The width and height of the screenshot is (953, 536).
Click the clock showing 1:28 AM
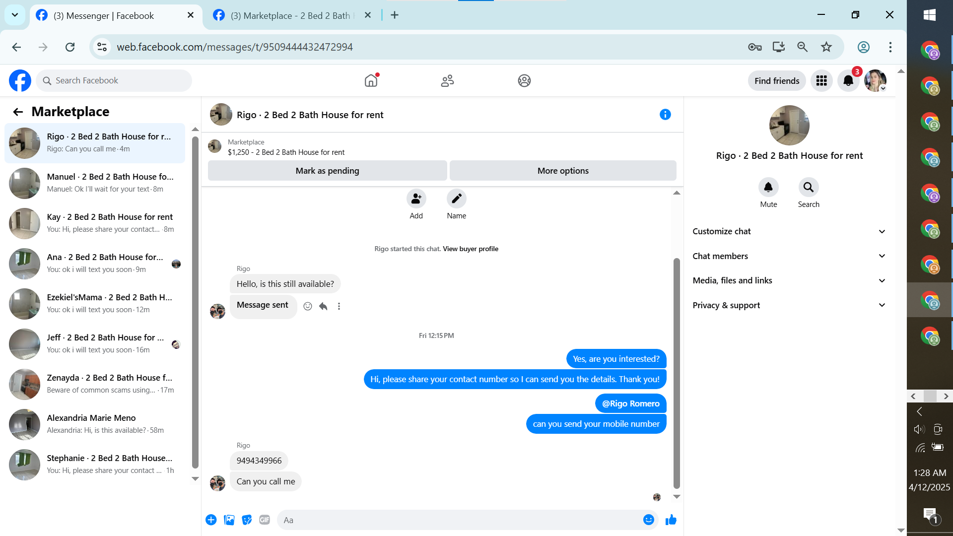930,473
